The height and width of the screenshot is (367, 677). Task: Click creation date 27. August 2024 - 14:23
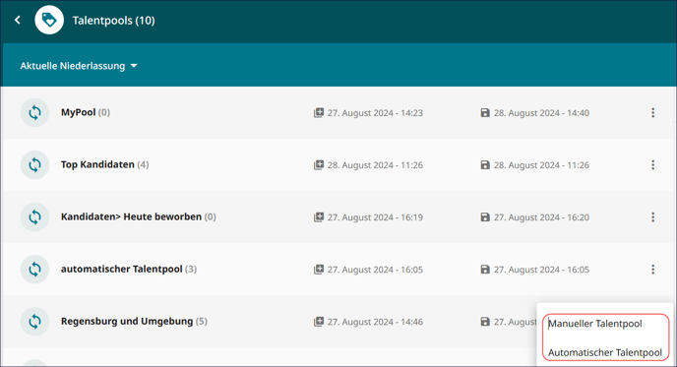[375, 113]
